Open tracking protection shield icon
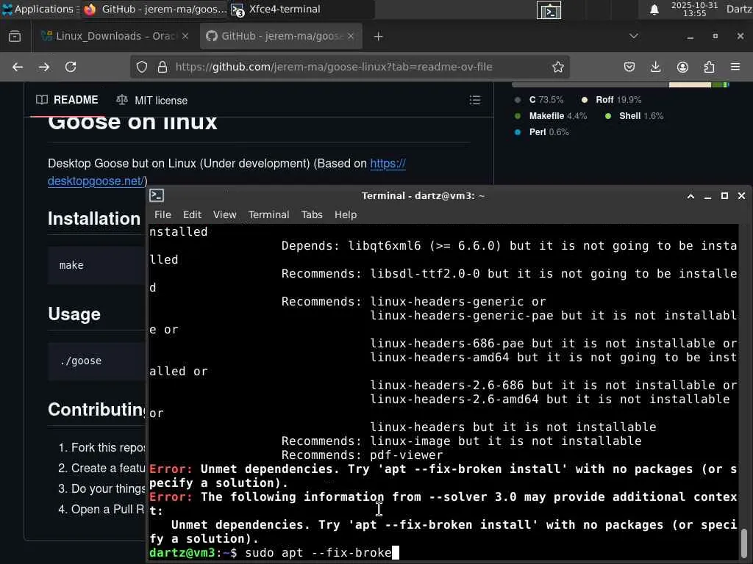Screen dimensions: 753x564 click(142, 67)
